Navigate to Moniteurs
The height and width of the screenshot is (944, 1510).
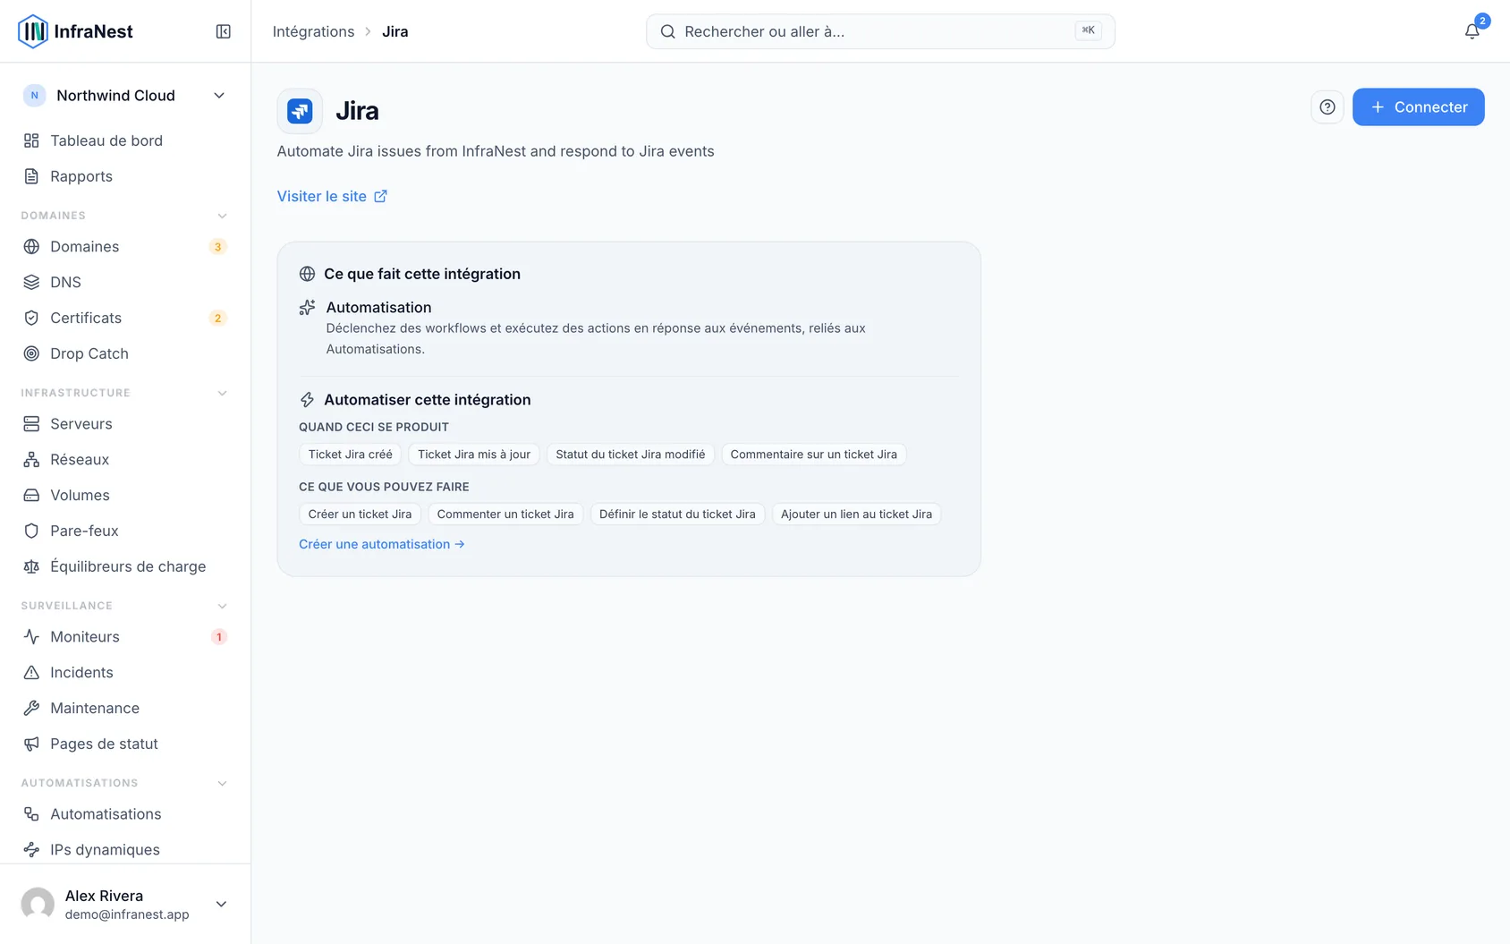pyautogui.click(x=125, y=636)
